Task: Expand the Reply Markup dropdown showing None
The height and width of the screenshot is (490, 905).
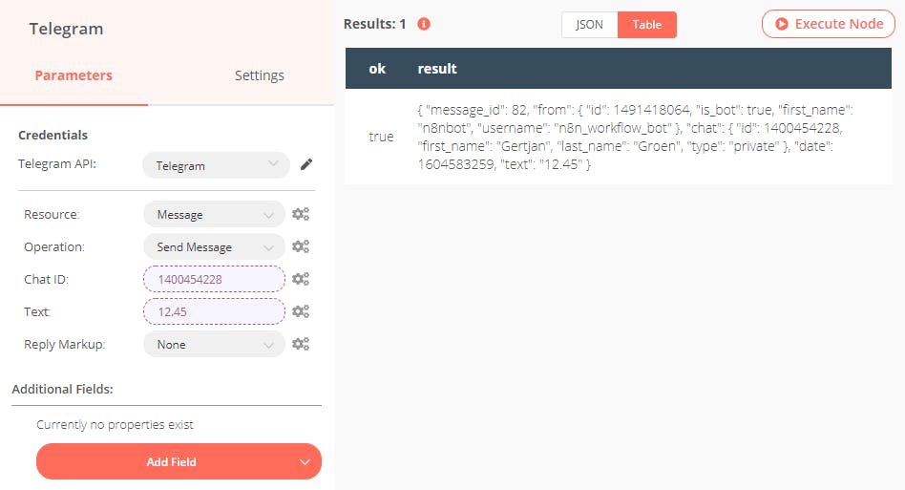Action: 214,344
